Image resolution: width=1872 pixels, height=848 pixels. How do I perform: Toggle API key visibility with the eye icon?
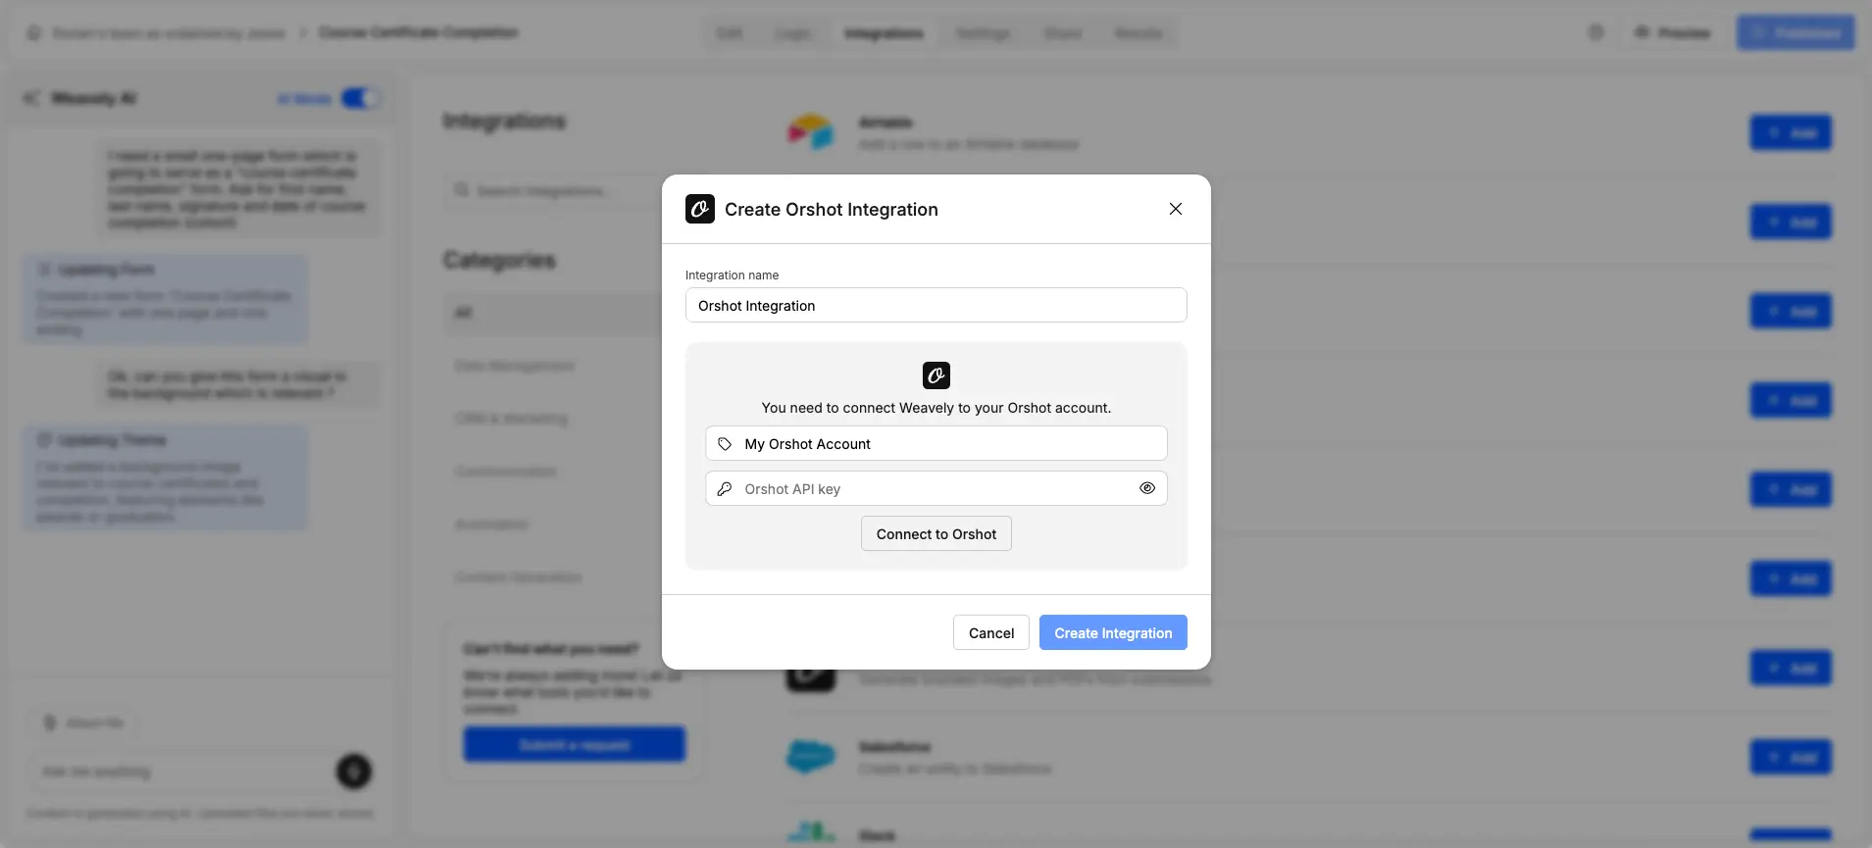point(1147,488)
